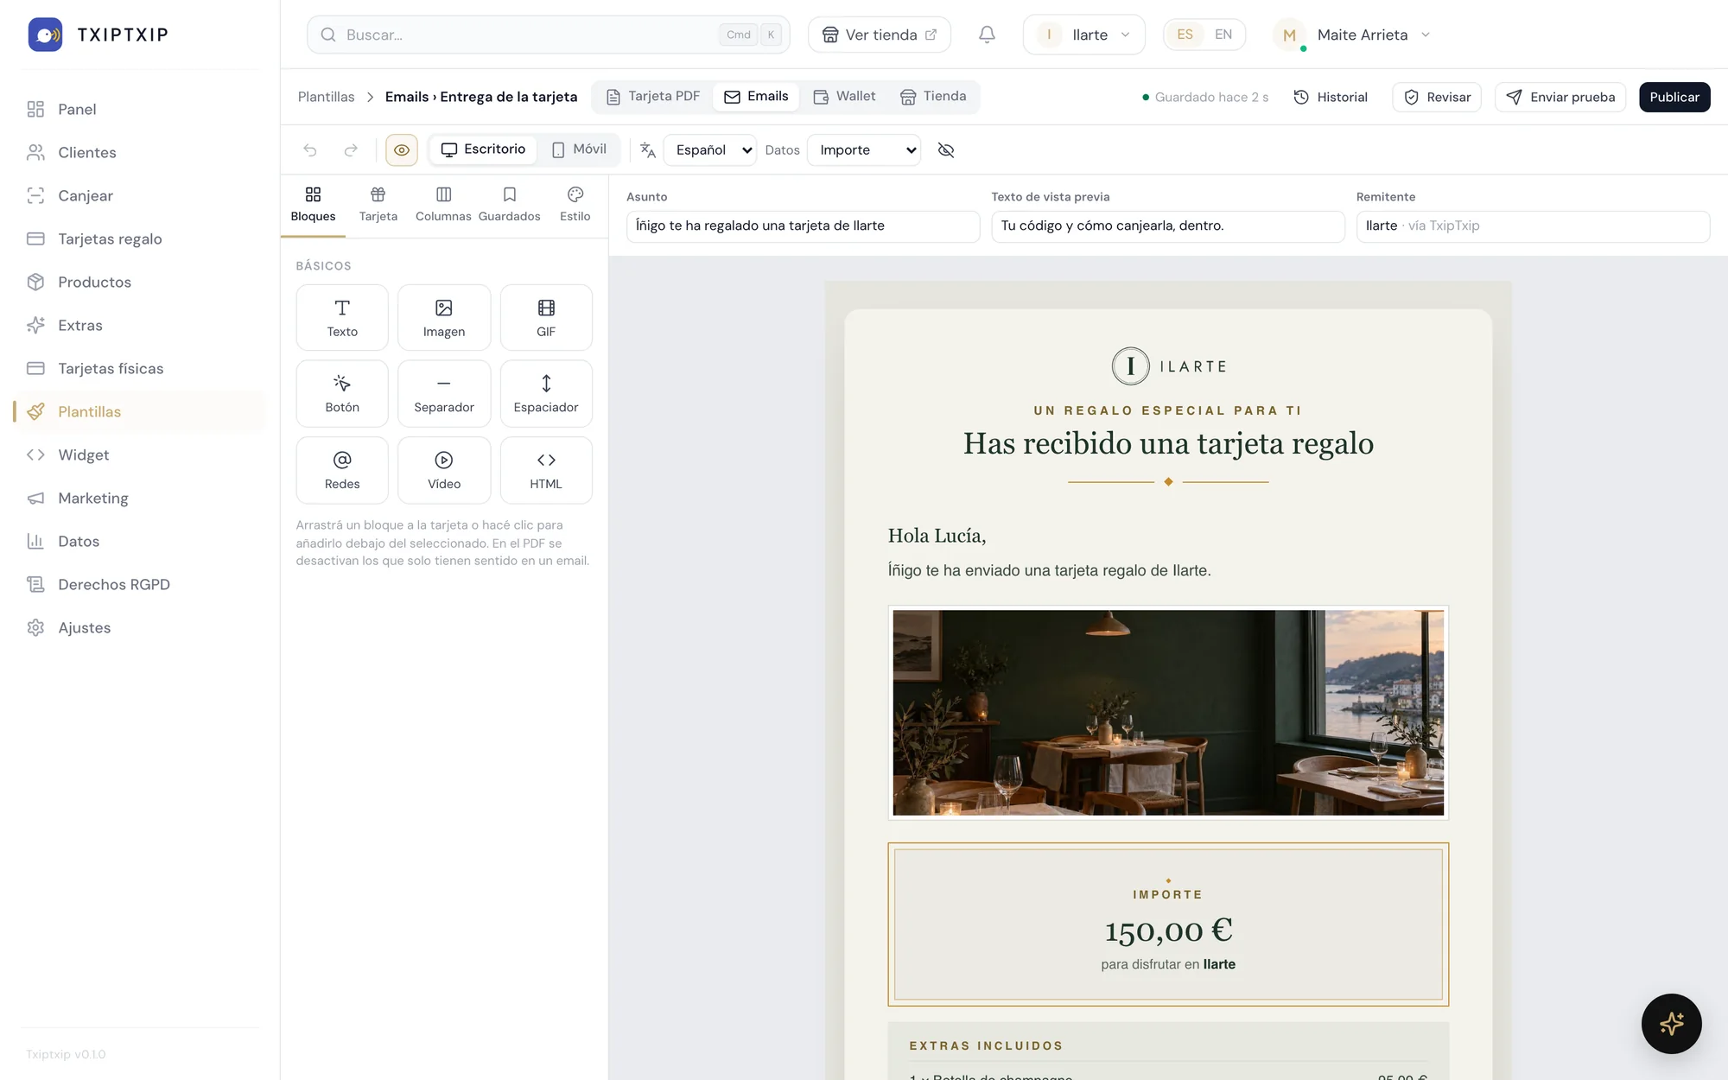Open the Importe data dropdown

(x=864, y=150)
